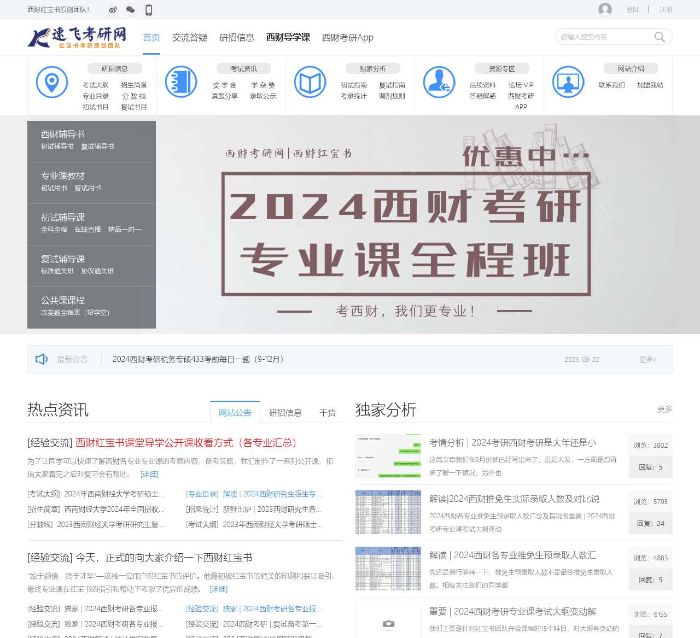The image size is (700, 638).
Task: Click the 网站介绍 monitor icon
Action: pos(568,80)
